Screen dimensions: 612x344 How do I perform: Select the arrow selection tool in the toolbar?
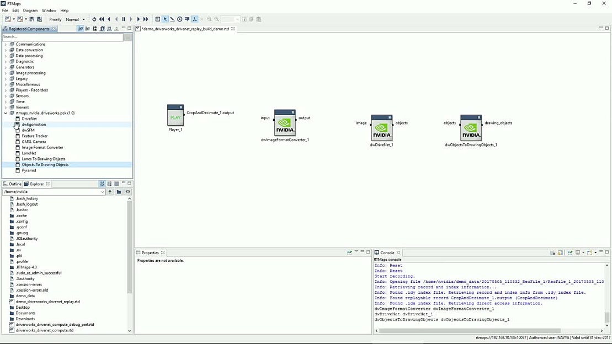tap(165, 19)
